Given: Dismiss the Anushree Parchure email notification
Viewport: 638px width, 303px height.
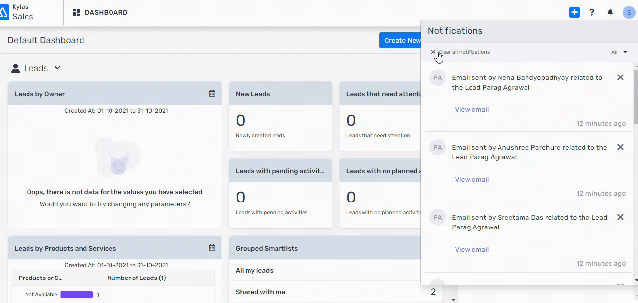Looking at the screenshot, I should (620, 147).
